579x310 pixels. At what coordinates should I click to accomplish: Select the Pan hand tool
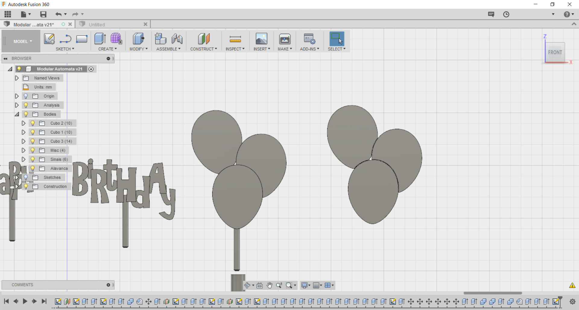click(269, 285)
